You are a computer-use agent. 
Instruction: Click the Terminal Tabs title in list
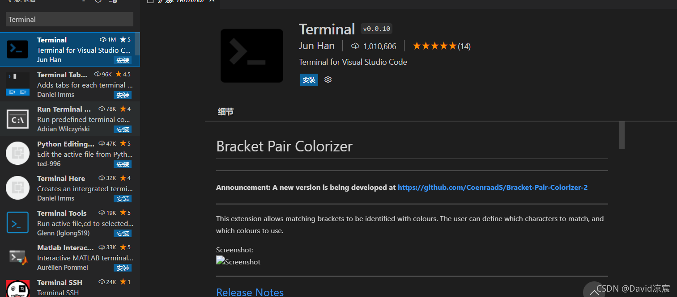62,75
